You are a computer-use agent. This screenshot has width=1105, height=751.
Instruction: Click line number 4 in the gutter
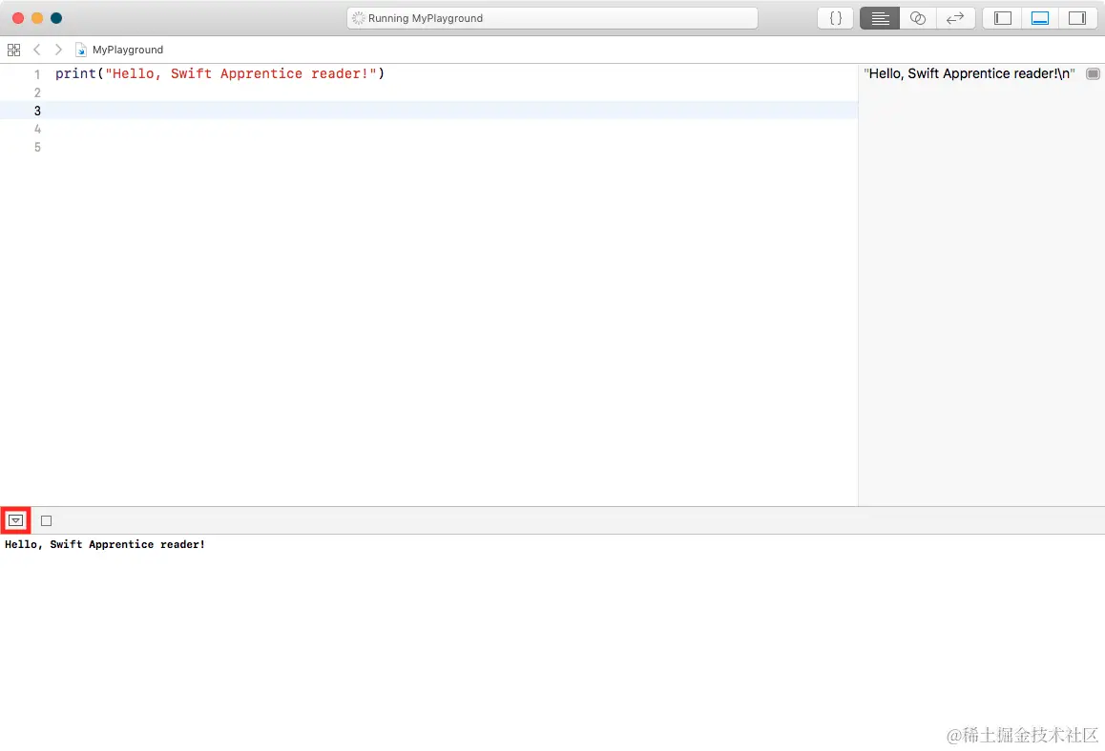[x=37, y=129]
